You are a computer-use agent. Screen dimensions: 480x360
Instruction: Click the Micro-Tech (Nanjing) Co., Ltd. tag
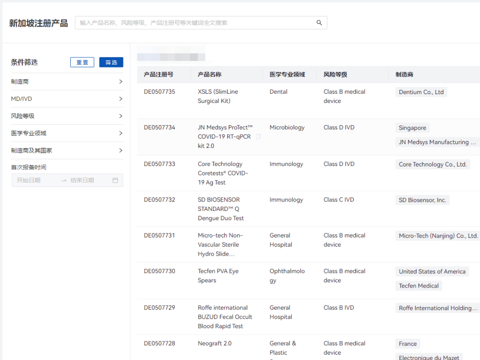(438, 236)
